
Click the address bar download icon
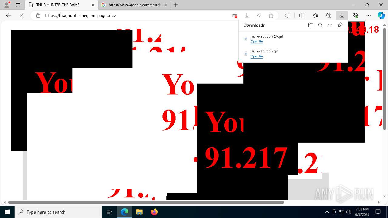click(247, 15)
